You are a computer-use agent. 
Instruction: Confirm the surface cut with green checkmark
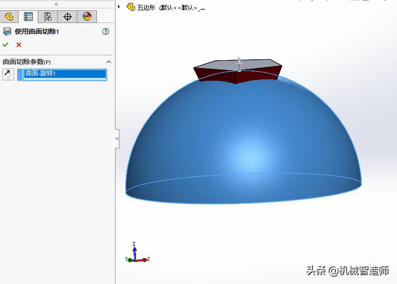pyautogui.click(x=5, y=45)
